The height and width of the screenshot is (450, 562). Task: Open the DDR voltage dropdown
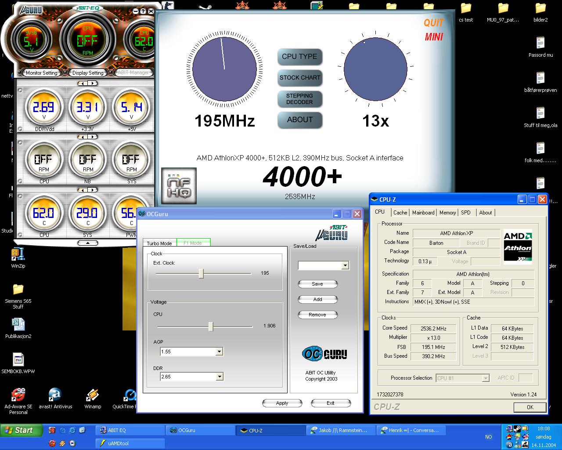[220, 377]
